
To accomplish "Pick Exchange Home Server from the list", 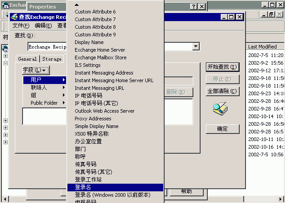I will (100, 50).
